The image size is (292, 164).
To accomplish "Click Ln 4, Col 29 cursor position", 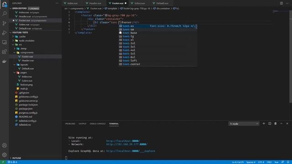I will click(x=238, y=162).
